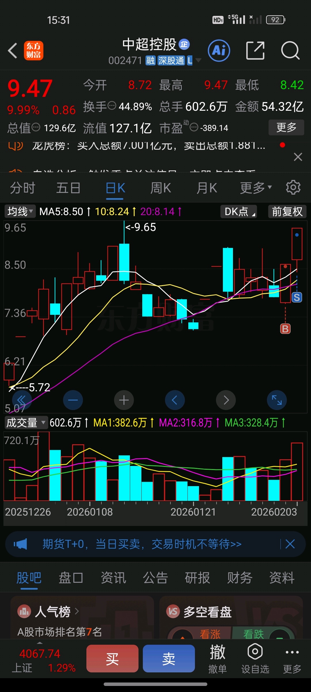
Task: Tap 换手 info circle icon
Action: (112, 106)
